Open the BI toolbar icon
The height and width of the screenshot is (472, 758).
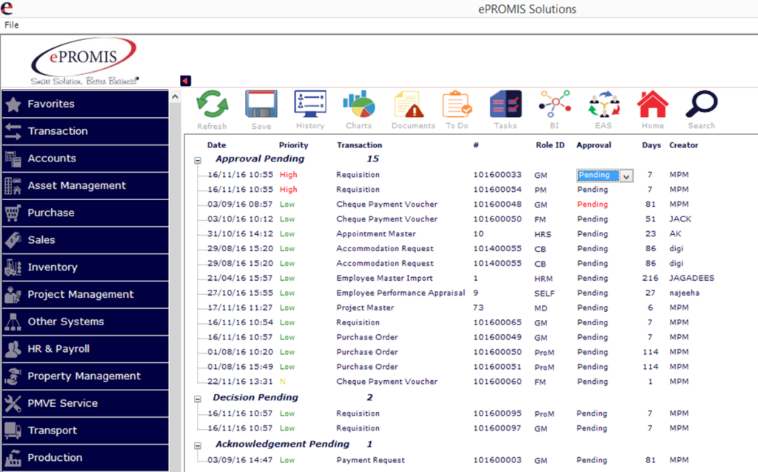[554, 105]
